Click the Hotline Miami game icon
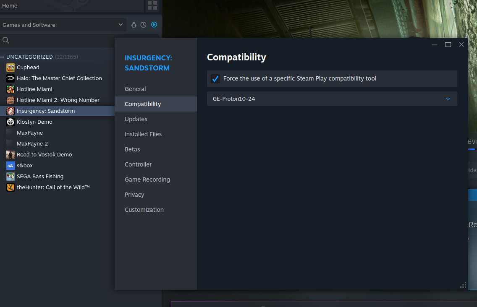 click(x=10, y=89)
